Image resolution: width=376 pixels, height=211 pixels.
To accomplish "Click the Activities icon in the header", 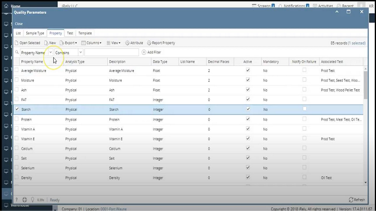I will click(315, 6).
